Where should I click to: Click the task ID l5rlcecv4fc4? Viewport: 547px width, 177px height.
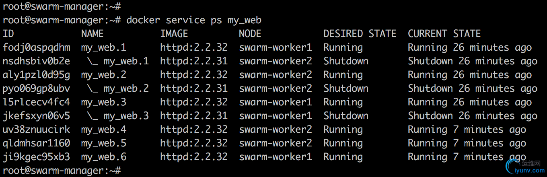pos(36,102)
